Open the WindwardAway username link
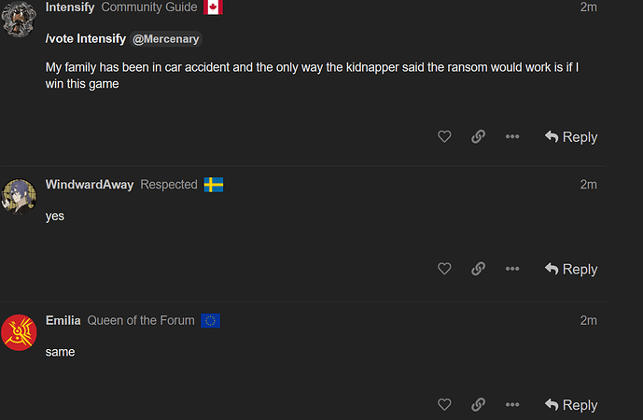Viewport: 643px width, 420px height. click(x=90, y=185)
